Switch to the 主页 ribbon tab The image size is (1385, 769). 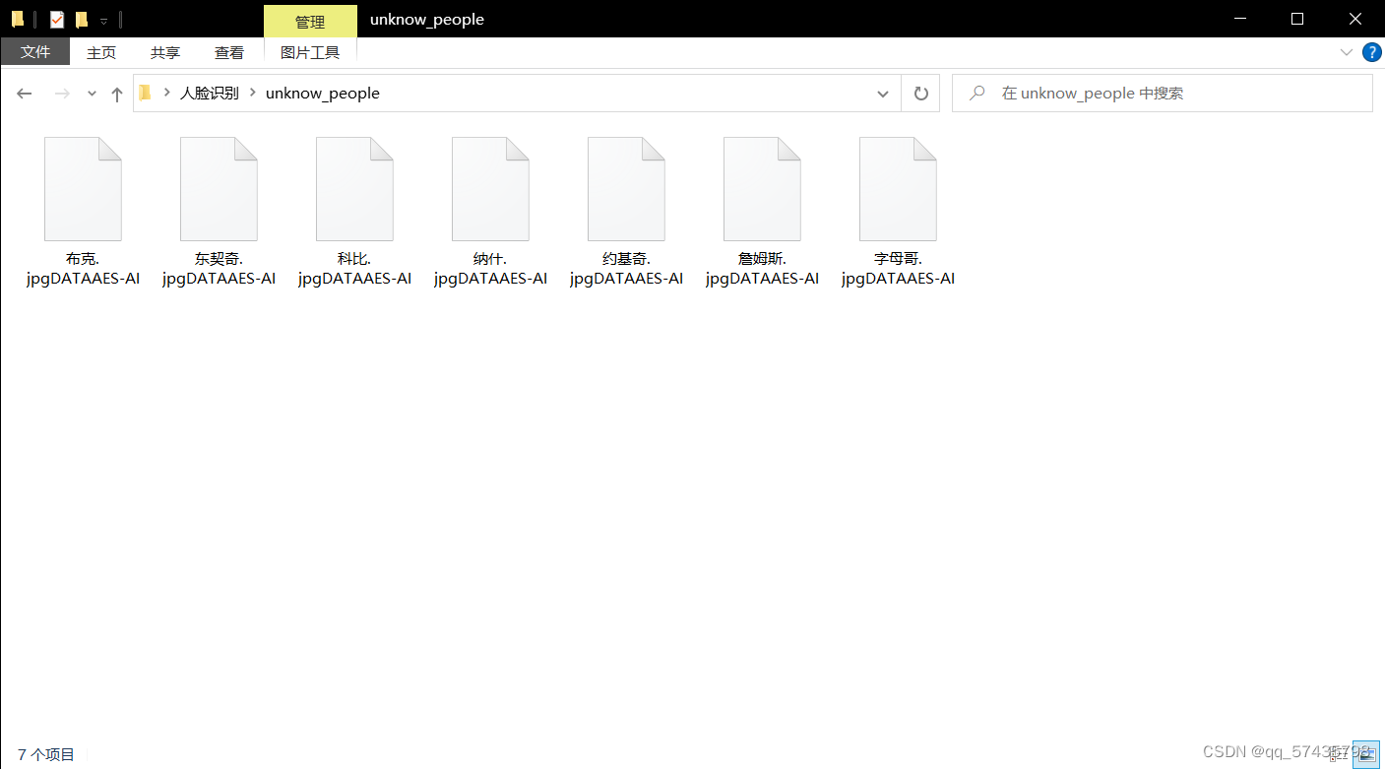click(101, 52)
